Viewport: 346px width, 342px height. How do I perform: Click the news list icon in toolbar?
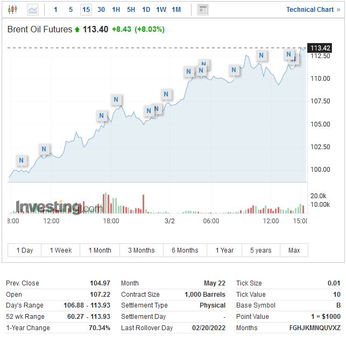pyautogui.click(x=203, y=10)
